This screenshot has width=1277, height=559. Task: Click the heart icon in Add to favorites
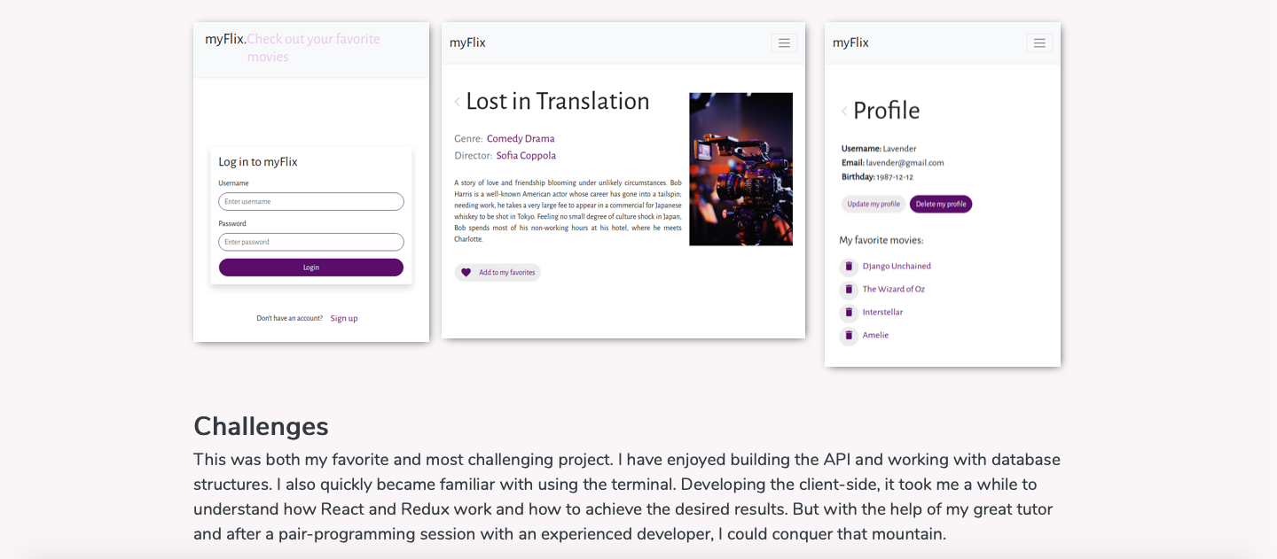pos(466,273)
